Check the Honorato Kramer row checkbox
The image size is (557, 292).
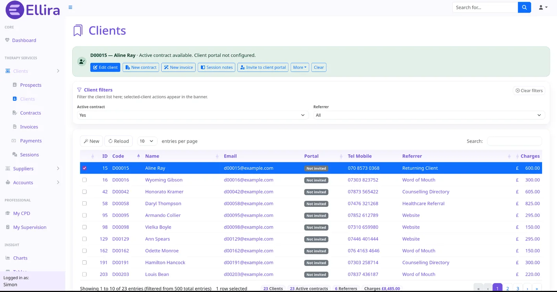84,192
